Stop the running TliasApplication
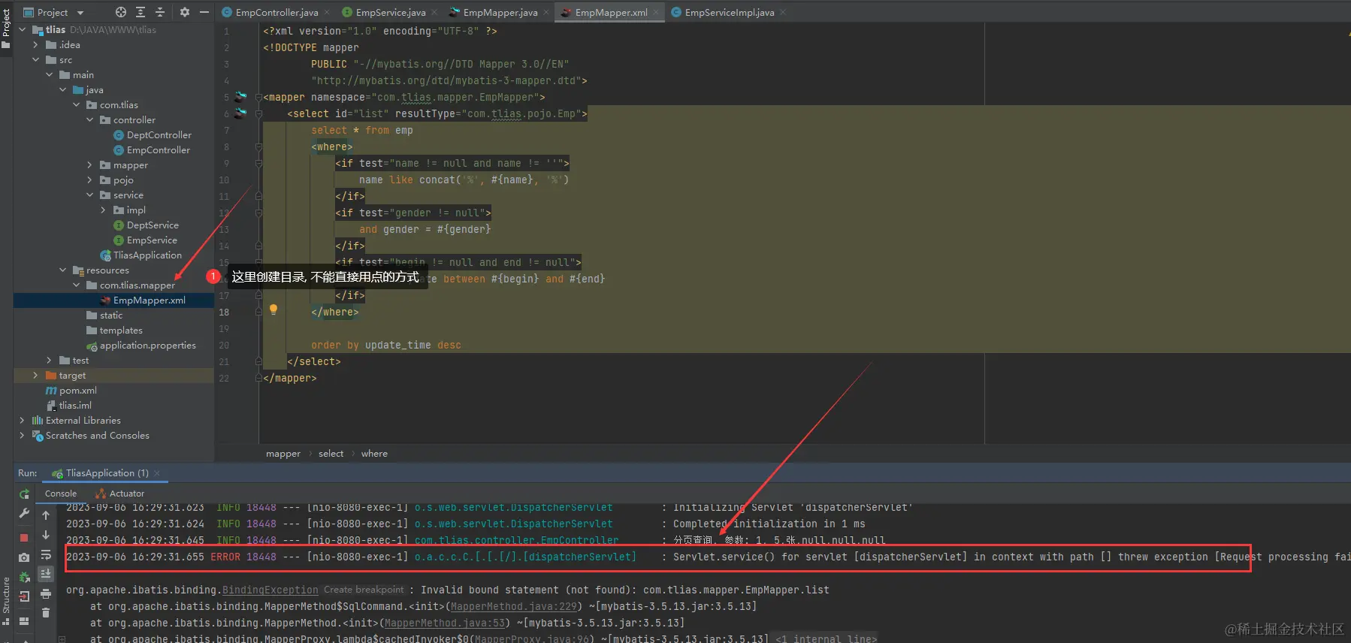 24,538
